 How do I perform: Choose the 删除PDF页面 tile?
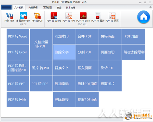click(x=87, y=84)
